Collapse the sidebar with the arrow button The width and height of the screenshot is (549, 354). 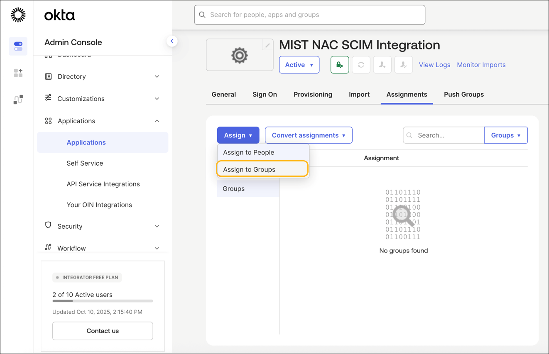click(x=172, y=41)
